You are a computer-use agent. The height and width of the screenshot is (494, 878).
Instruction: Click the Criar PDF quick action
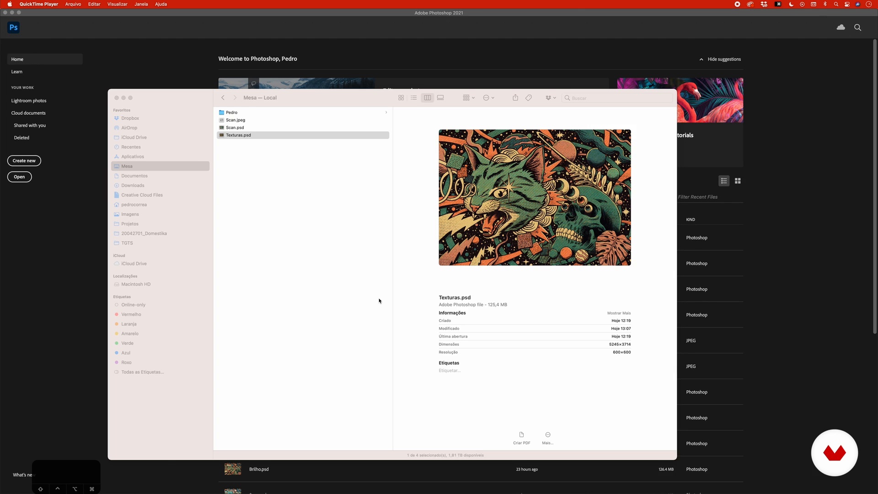tap(521, 438)
